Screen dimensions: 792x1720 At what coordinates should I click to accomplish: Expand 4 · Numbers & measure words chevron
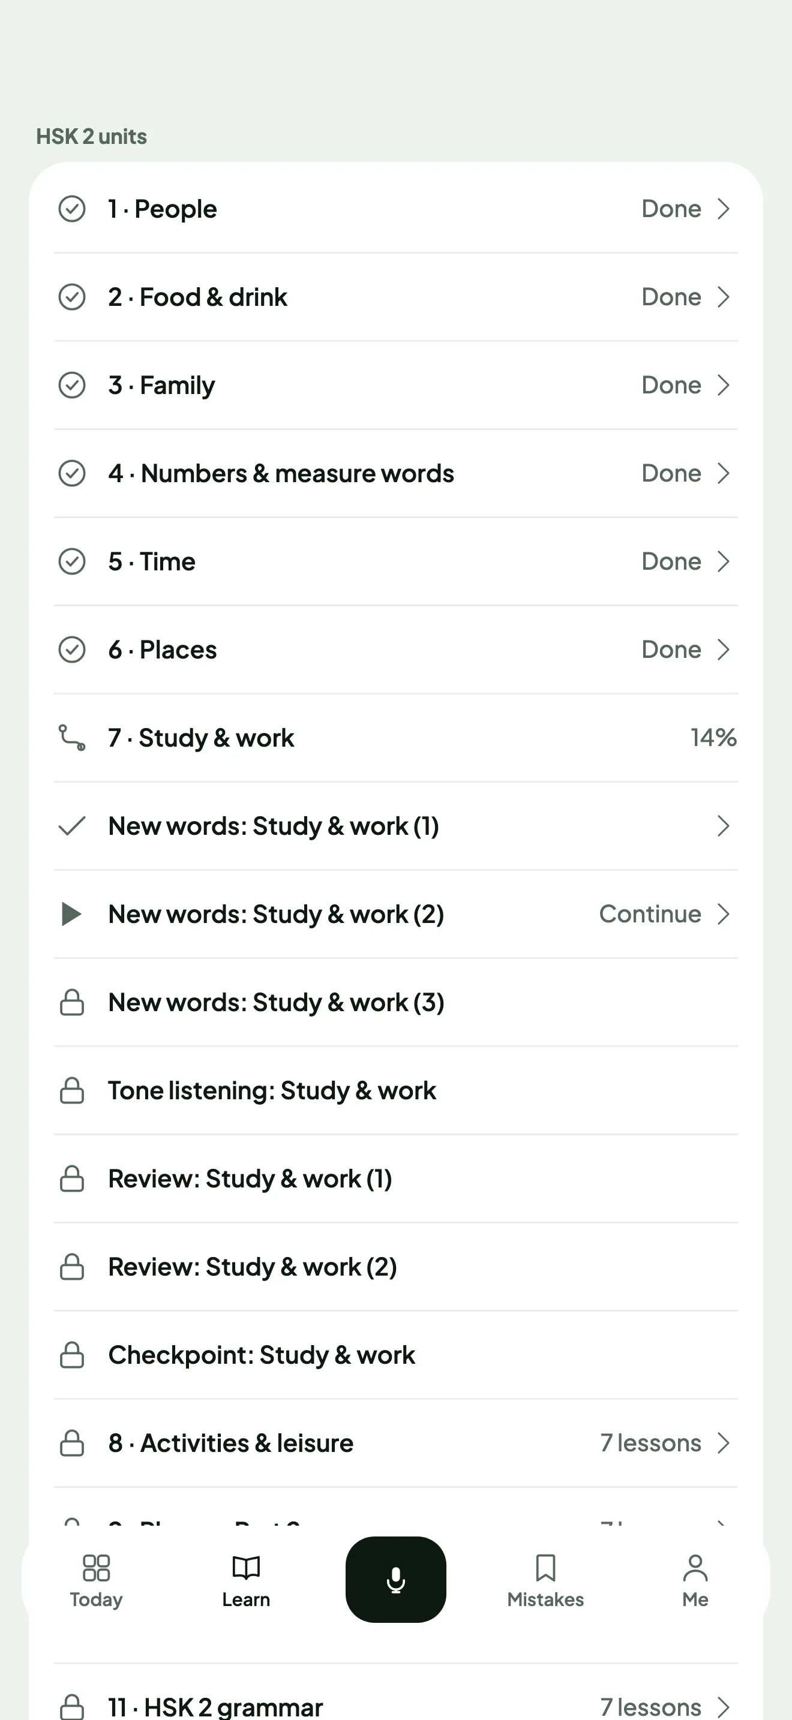pos(723,473)
